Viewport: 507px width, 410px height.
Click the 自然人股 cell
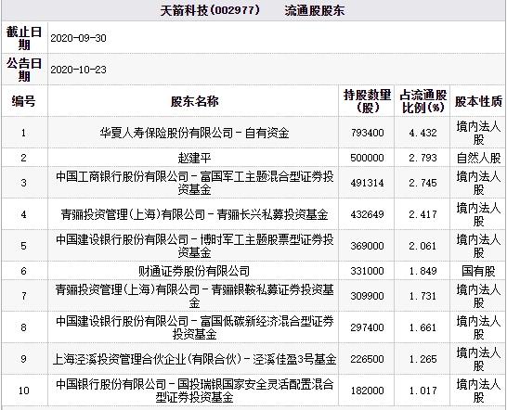[478, 158]
